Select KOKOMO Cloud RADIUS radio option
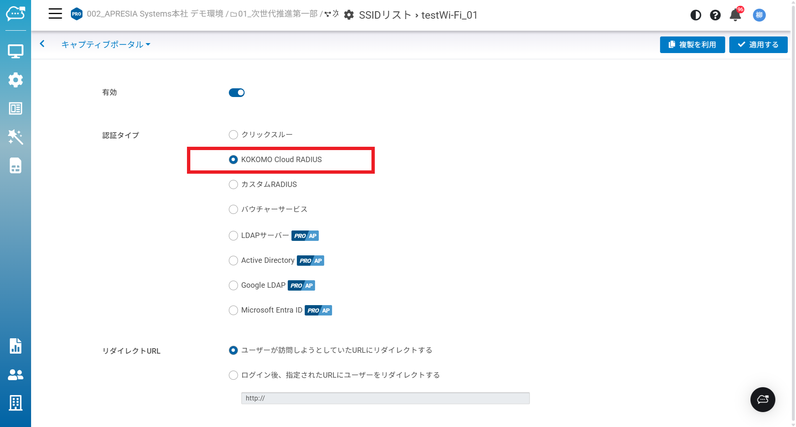This screenshot has height=427, width=796. 233,160
